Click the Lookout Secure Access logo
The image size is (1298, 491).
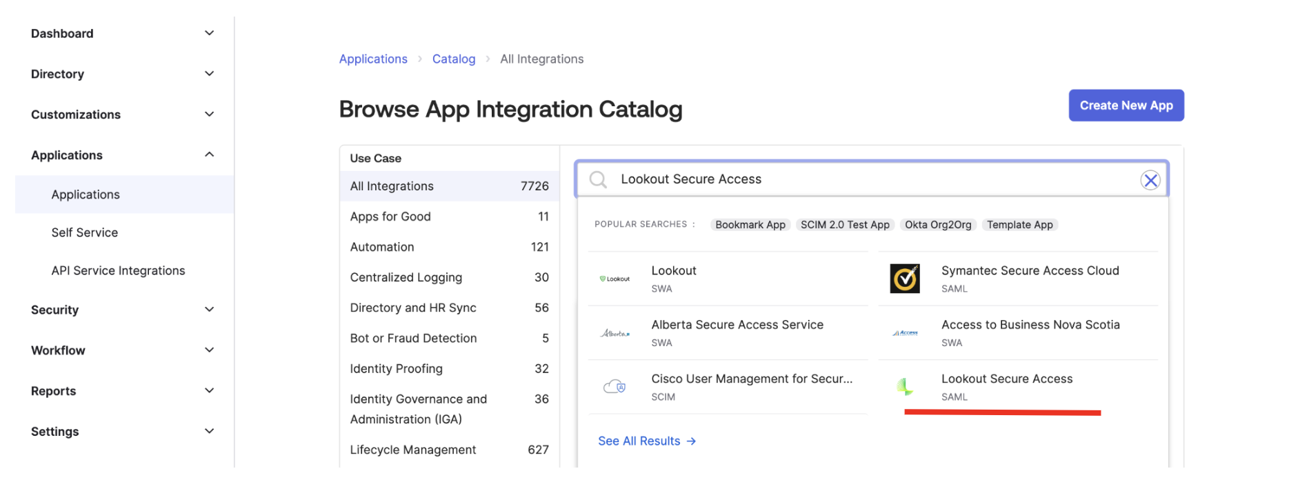pyautogui.click(x=905, y=387)
